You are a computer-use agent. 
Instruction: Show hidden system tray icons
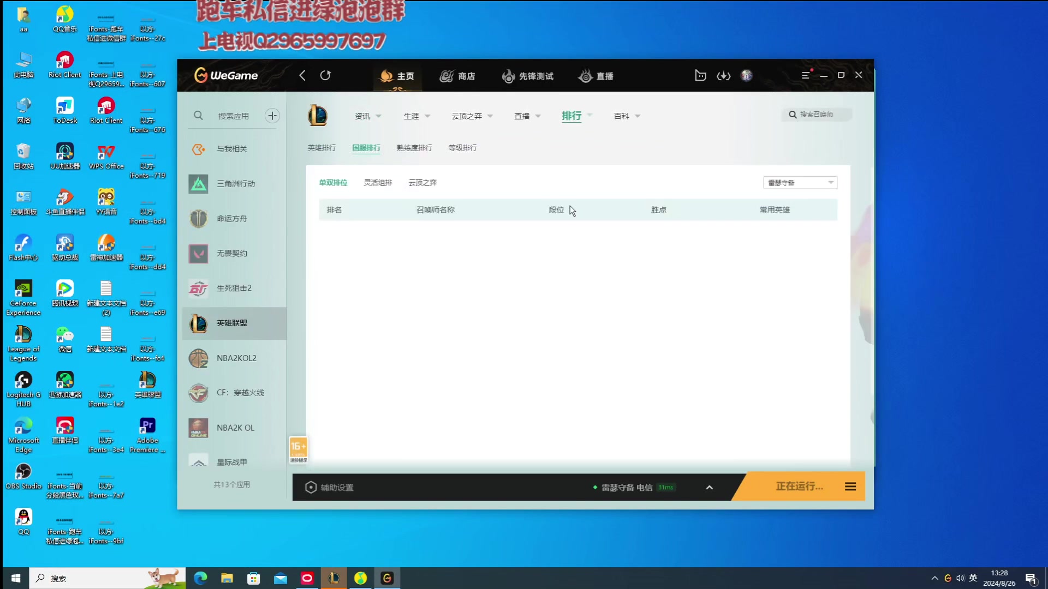(934, 578)
